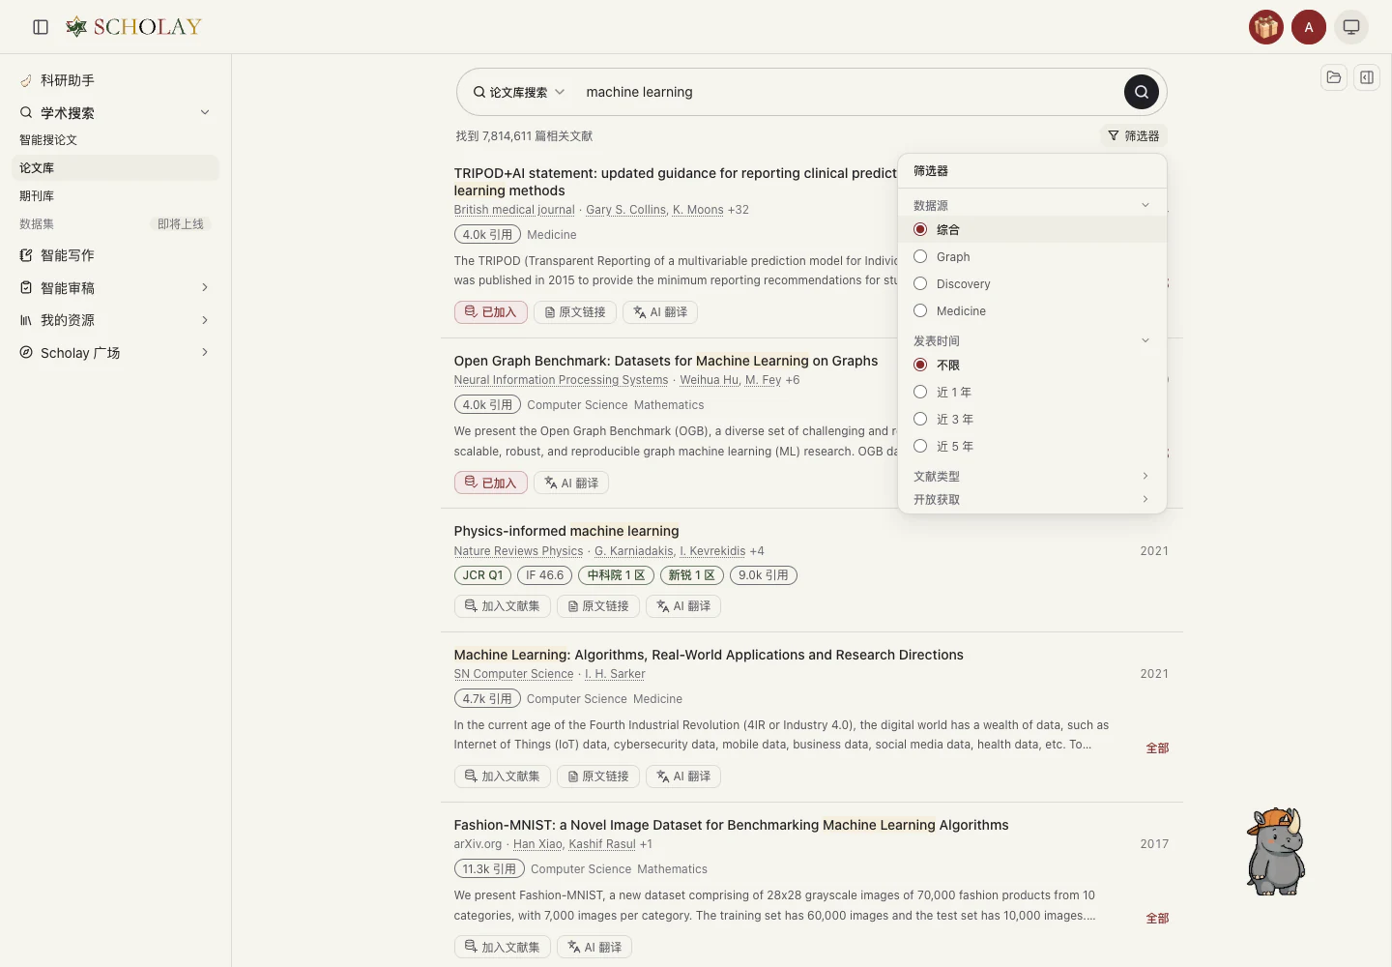Image resolution: width=1392 pixels, height=967 pixels.
Task: Select the Discovery data source radio
Action: click(x=920, y=283)
